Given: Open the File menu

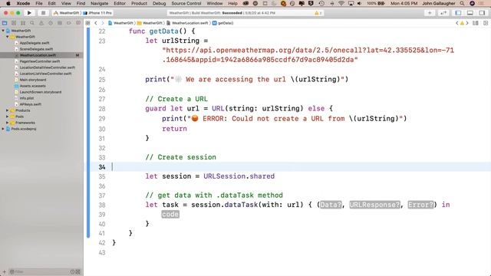Looking at the screenshot, I should point(39,3).
